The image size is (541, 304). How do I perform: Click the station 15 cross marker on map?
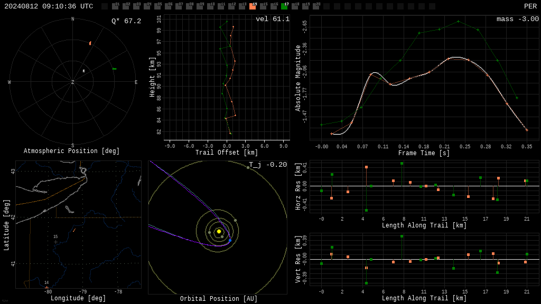[x=55, y=242]
